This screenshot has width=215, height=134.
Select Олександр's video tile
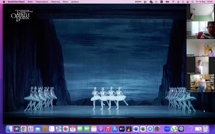pos(201,30)
